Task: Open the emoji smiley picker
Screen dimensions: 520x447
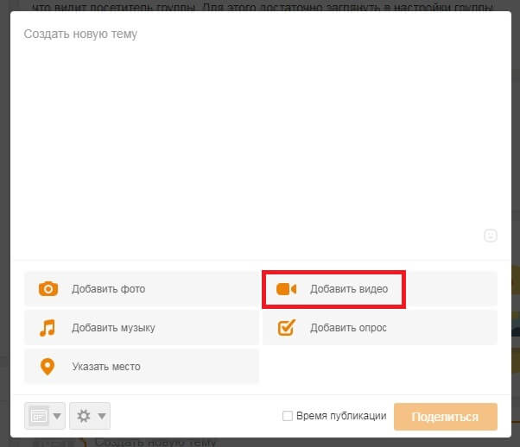Action: (491, 236)
